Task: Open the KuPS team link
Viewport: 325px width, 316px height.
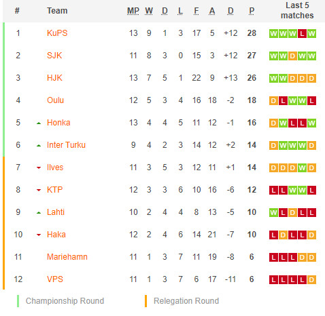Action: click(x=57, y=33)
